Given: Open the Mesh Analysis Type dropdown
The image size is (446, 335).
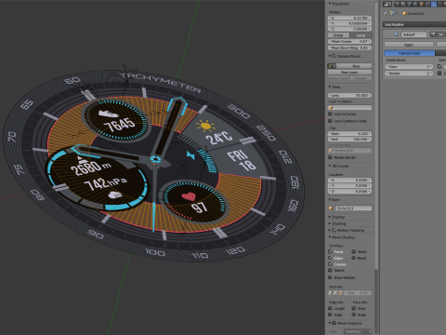Looking at the screenshot, I should coord(358,331).
